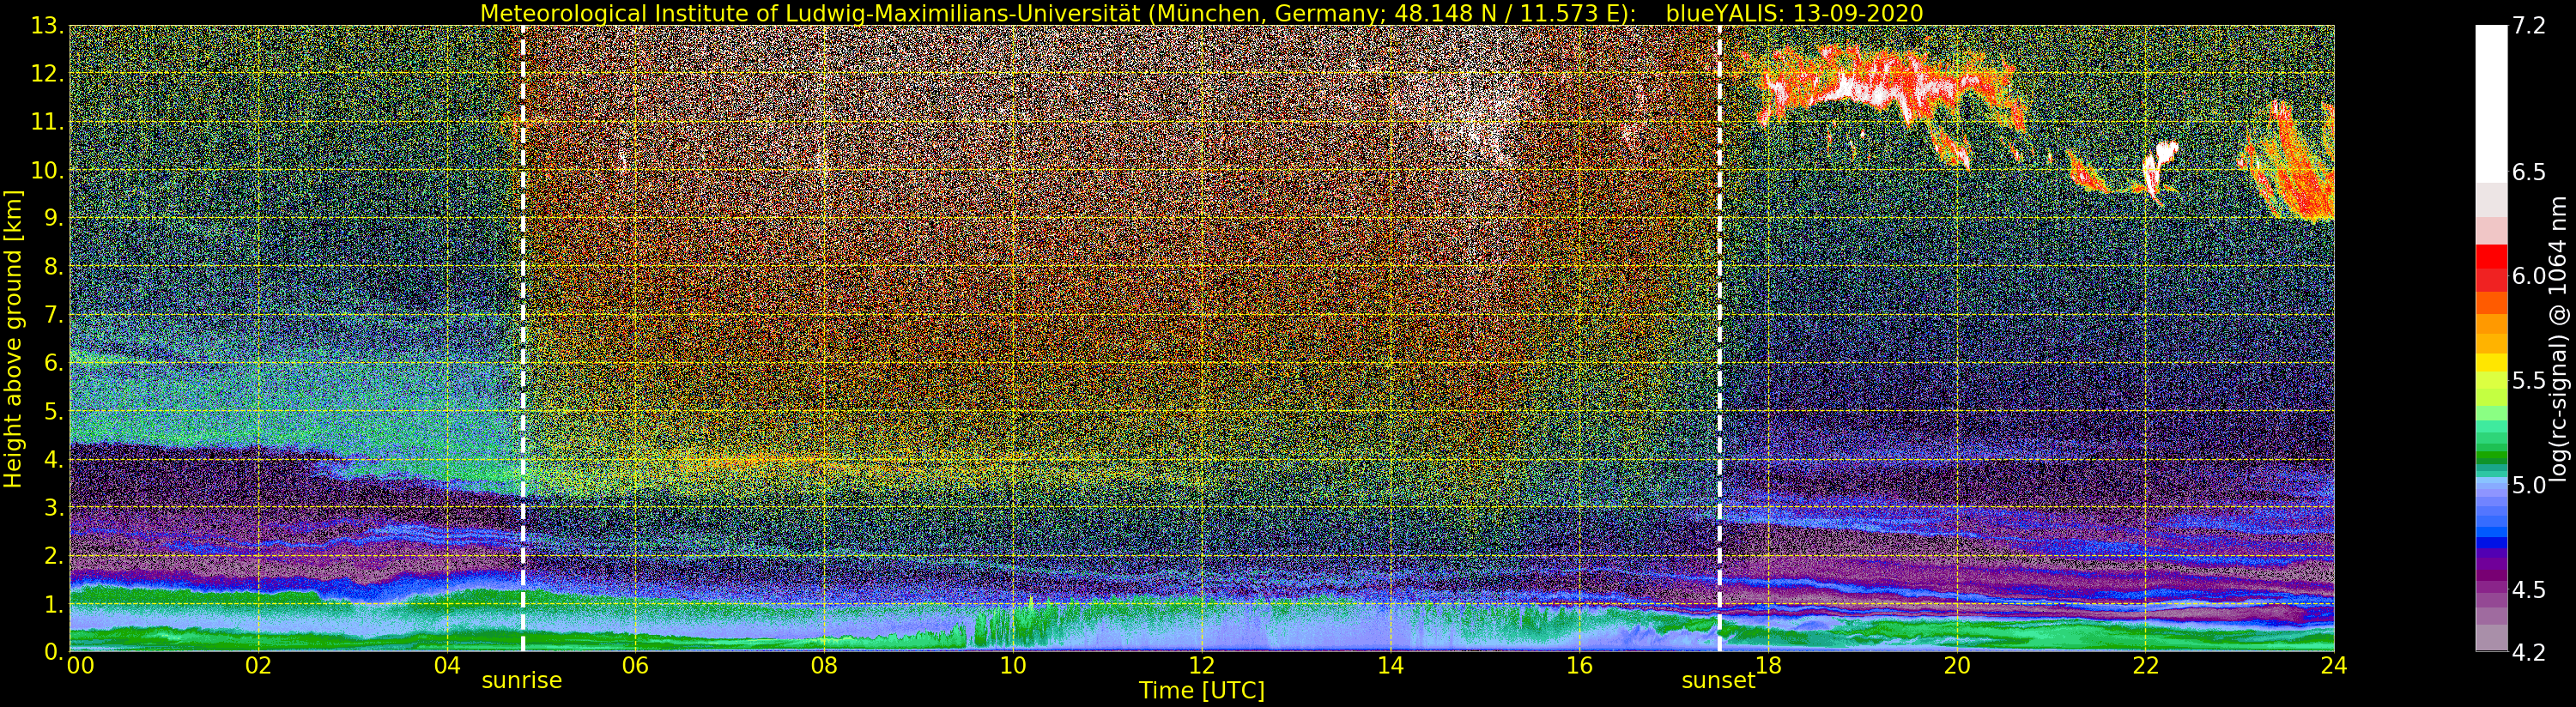Image resolution: width=2576 pixels, height=707 pixels.
Task: Click the '4.5' colorbar value
Action: click(2529, 590)
